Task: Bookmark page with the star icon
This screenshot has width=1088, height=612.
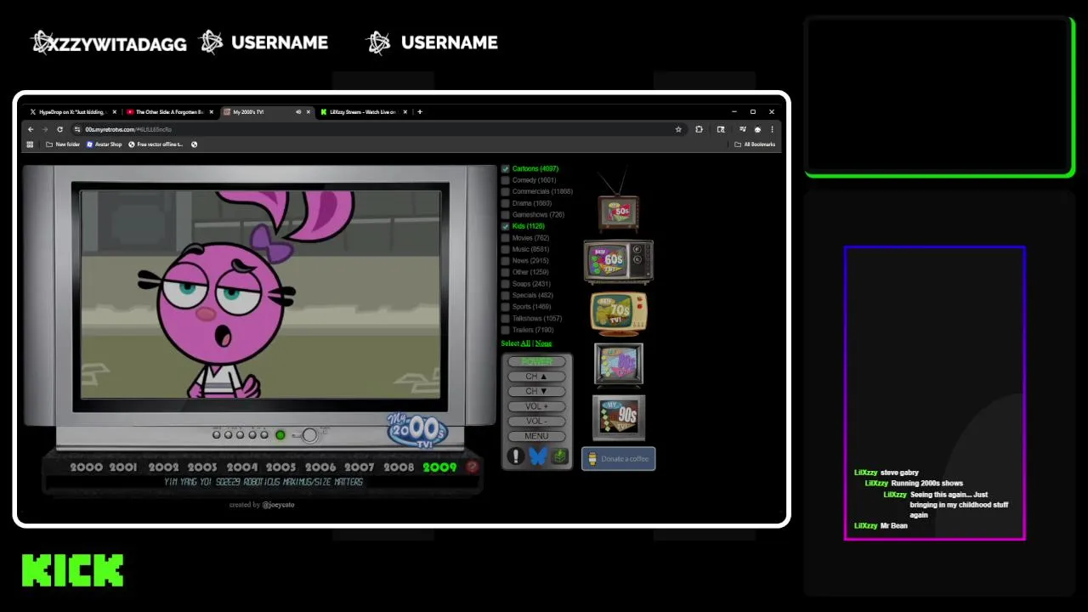Action: (678, 129)
